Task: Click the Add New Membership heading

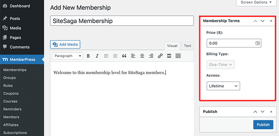Action: pyautogui.click(x=80, y=8)
